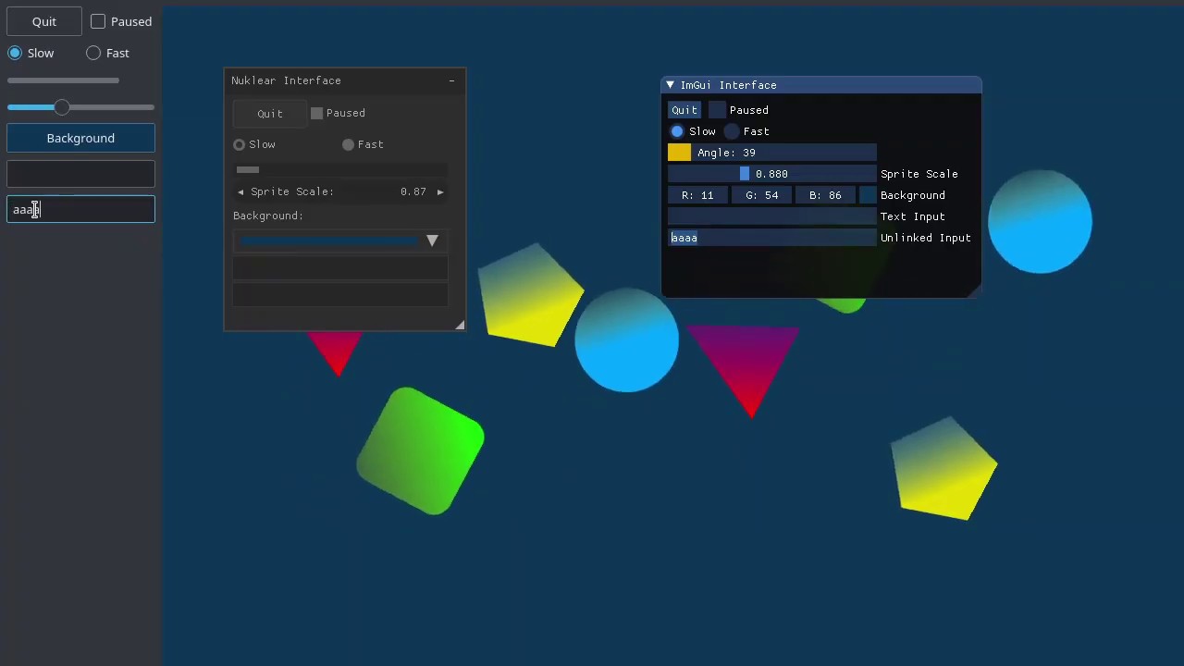Click the Nuklear progress slider bar
Screen dimensions: 1184x666
coord(340,169)
